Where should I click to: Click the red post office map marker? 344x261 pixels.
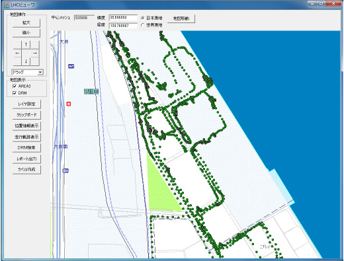point(69,104)
